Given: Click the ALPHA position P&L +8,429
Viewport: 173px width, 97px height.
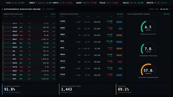Looking at the screenshot, I should (x=110, y=21).
